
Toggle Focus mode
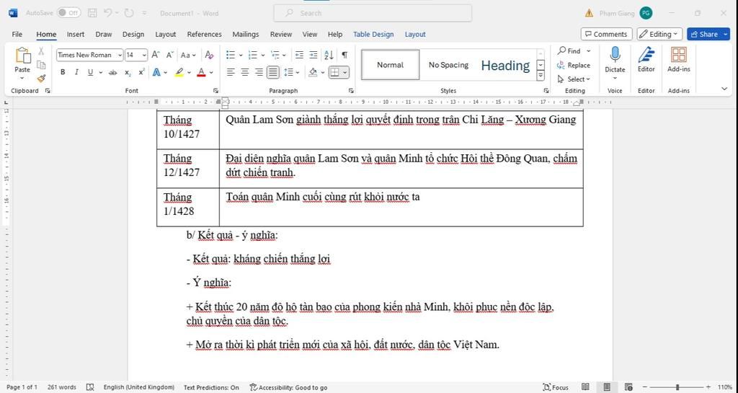(556, 387)
